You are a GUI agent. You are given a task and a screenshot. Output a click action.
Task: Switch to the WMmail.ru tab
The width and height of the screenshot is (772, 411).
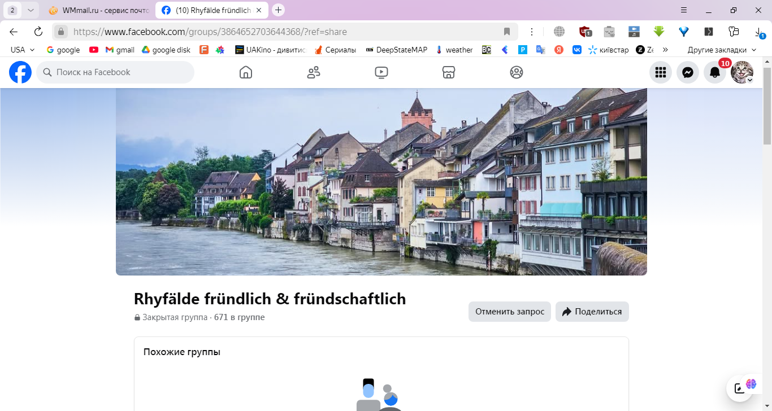pyautogui.click(x=98, y=10)
